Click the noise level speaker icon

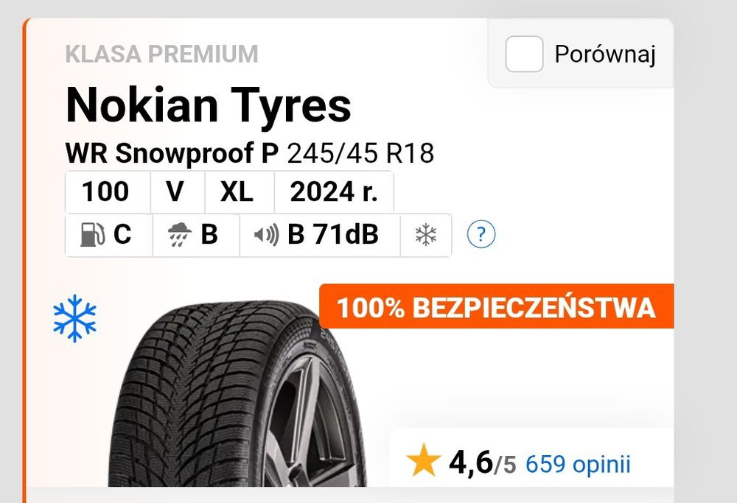(266, 235)
